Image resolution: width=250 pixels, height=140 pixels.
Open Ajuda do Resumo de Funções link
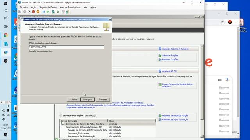click(175, 49)
